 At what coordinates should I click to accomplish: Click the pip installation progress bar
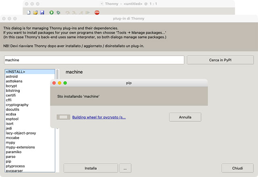click(63, 117)
